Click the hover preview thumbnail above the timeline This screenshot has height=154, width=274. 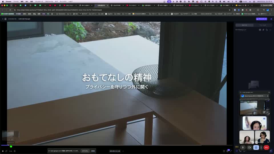10,135
